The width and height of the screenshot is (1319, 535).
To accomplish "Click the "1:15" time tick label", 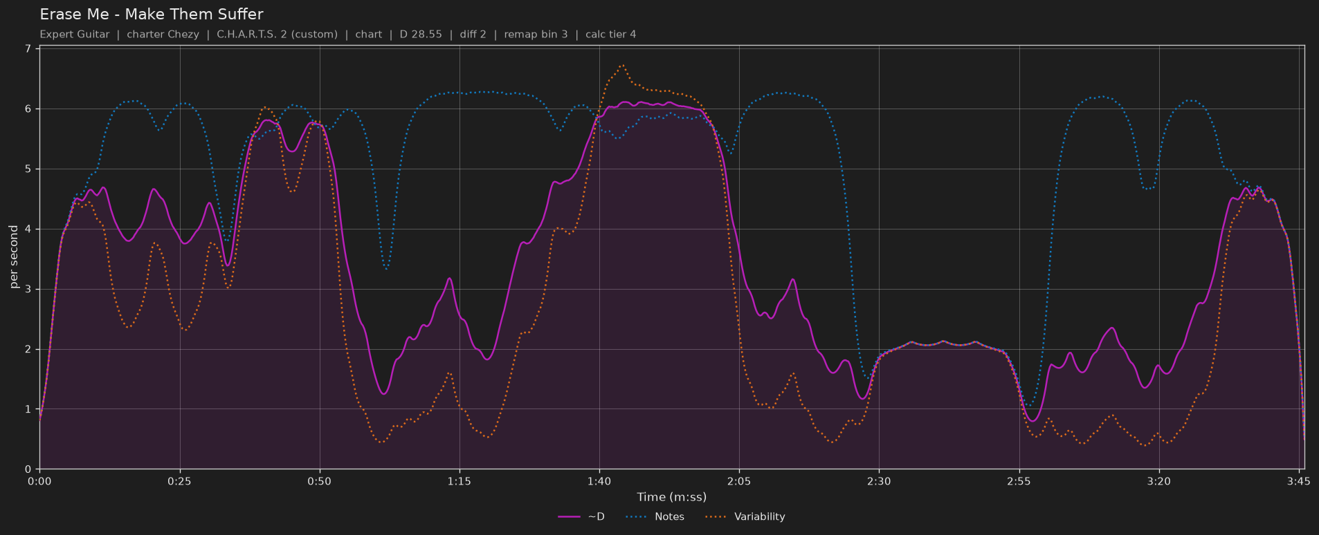I will coord(460,482).
